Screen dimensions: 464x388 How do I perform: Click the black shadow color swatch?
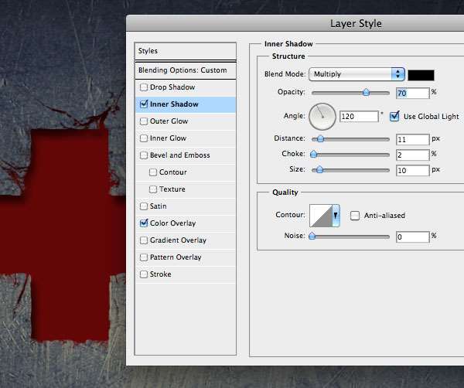(x=421, y=75)
